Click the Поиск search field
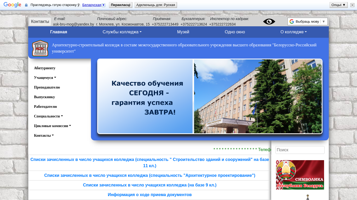357x200 pixels. click(x=300, y=150)
